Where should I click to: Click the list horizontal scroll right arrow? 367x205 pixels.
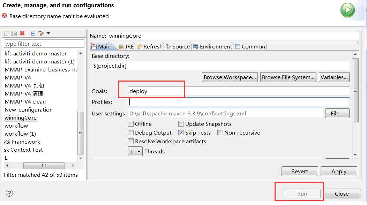click(x=73, y=166)
